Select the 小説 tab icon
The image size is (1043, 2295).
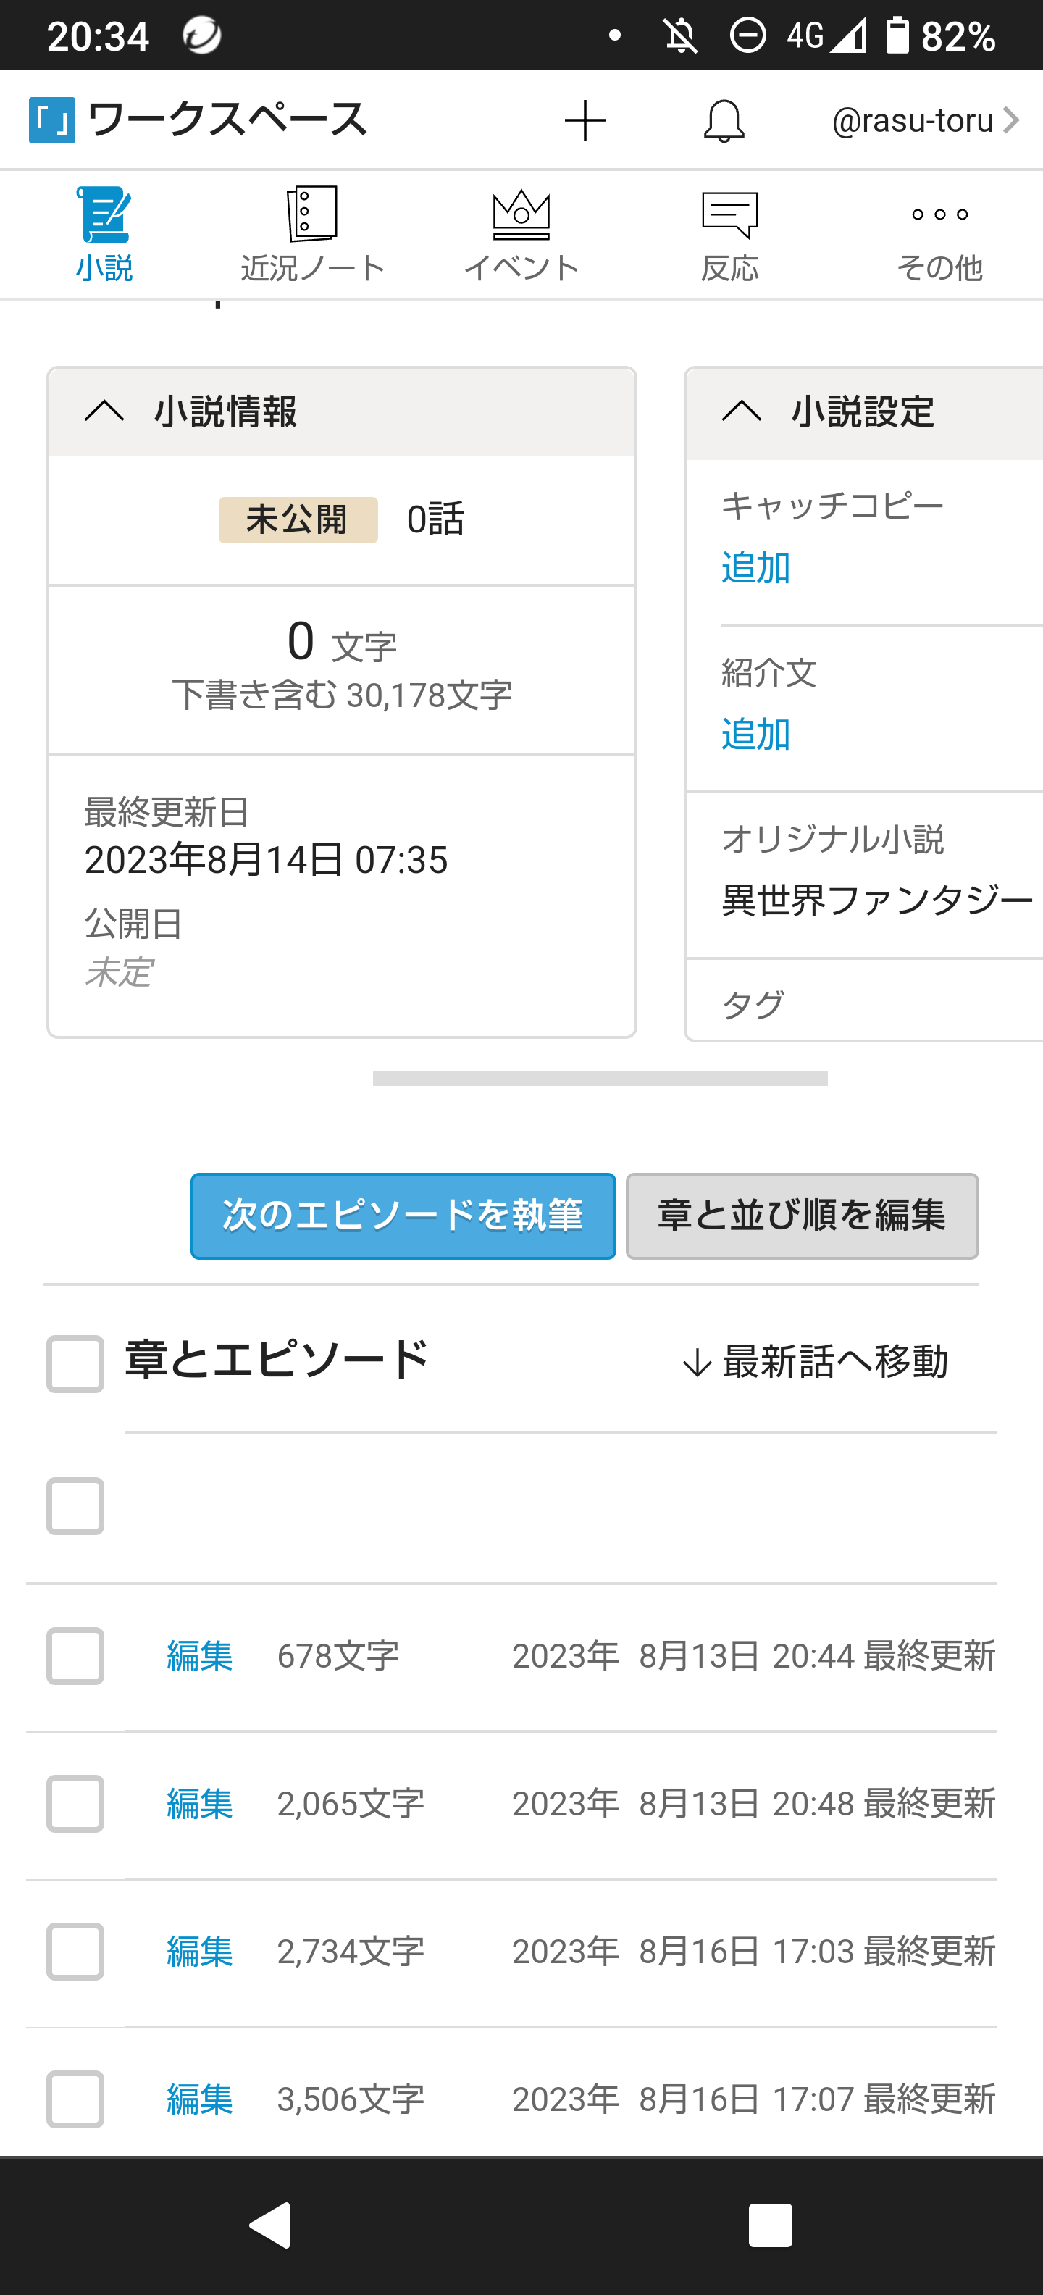click(104, 214)
